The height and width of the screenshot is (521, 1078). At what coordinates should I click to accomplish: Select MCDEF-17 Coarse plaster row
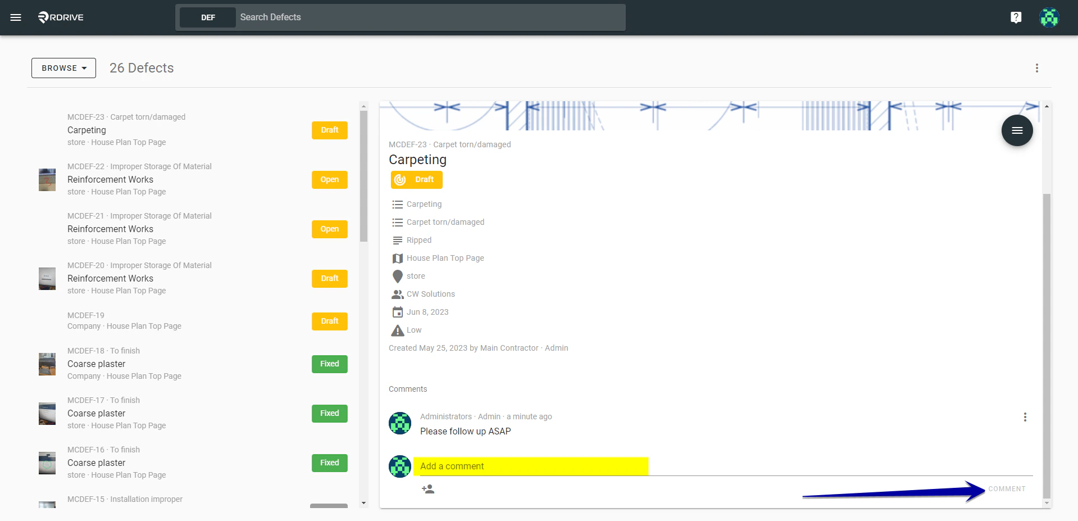[x=193, y=413]
